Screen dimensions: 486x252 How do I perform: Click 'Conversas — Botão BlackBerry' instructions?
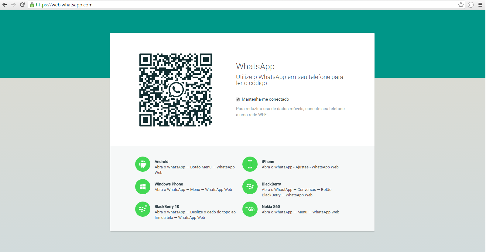297,192
